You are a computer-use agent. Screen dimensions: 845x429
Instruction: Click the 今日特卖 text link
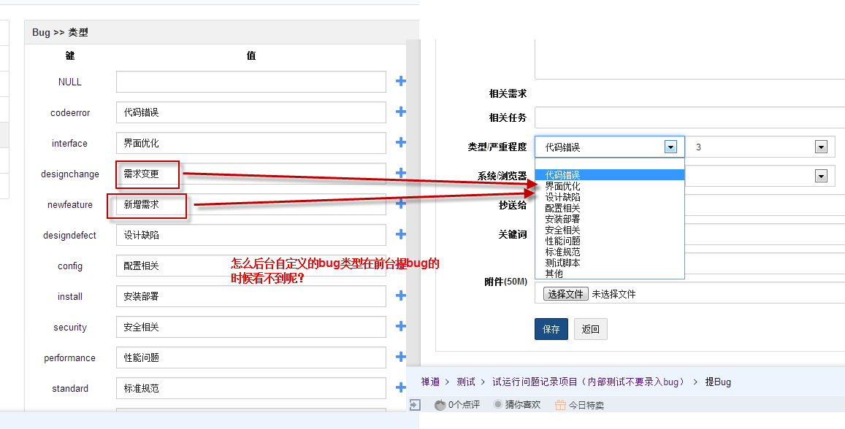point(586,405)
